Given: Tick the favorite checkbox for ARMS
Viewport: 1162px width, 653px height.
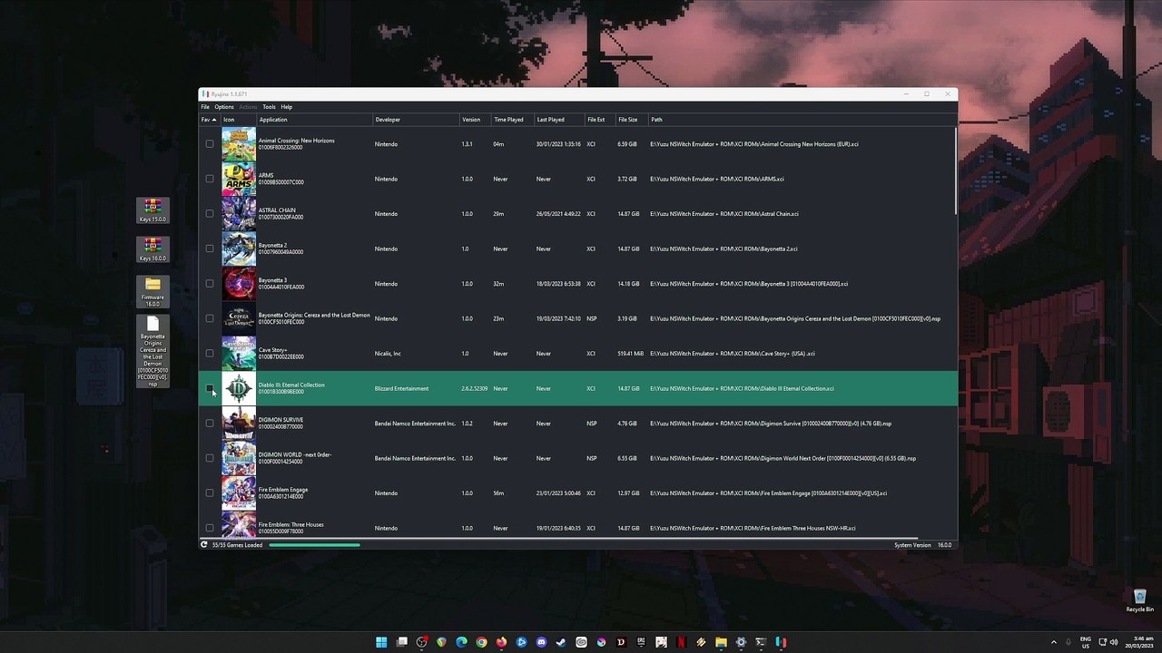Looking at the screenshot, I should tap(210, 179).
